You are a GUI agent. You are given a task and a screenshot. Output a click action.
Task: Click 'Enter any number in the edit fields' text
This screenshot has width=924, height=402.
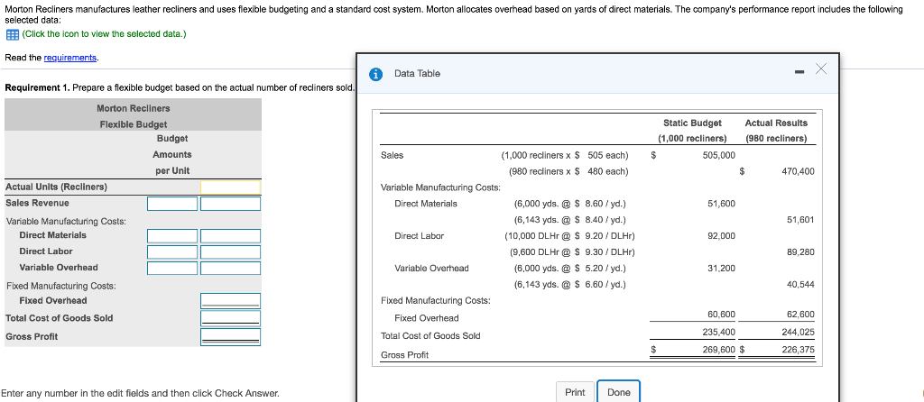[x=140, y=393]
